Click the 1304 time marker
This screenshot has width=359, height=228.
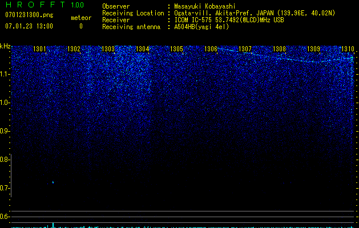[143, 49]
